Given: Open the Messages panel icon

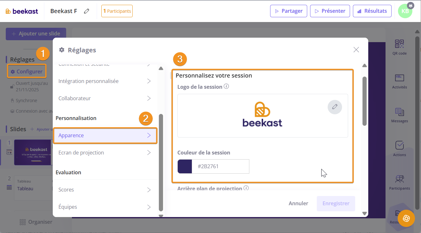Looking at the screenshot, I should [x=399, y=112].
